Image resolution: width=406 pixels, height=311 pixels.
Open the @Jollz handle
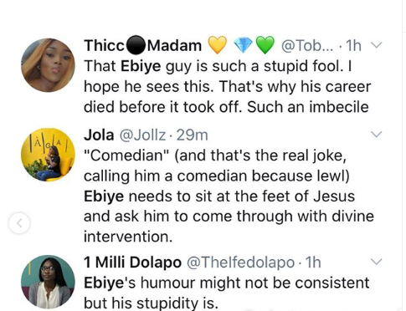[x=142, y=135]
